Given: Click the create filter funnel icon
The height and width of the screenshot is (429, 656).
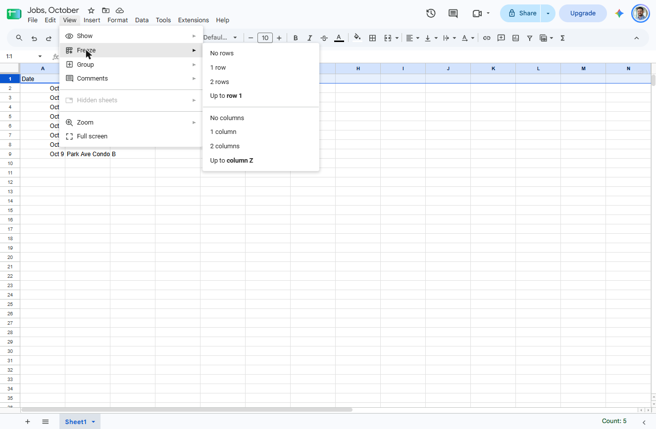Looking at the screenshot, I should click(530, 38).
